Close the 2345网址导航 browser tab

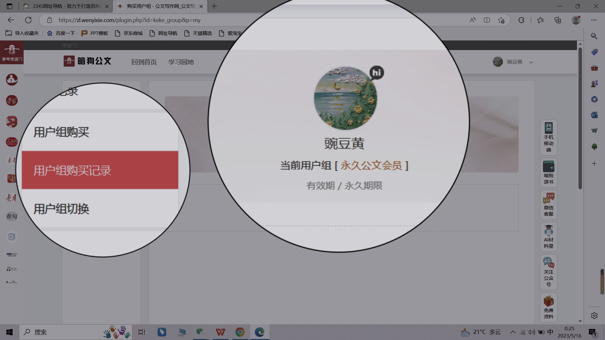point(107,6)
